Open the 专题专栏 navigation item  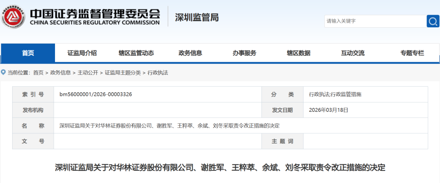pos(412,53)
